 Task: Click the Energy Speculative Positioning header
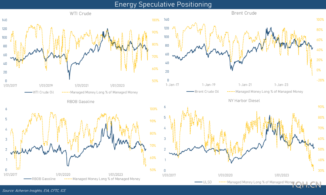click(x=163, y=4)
